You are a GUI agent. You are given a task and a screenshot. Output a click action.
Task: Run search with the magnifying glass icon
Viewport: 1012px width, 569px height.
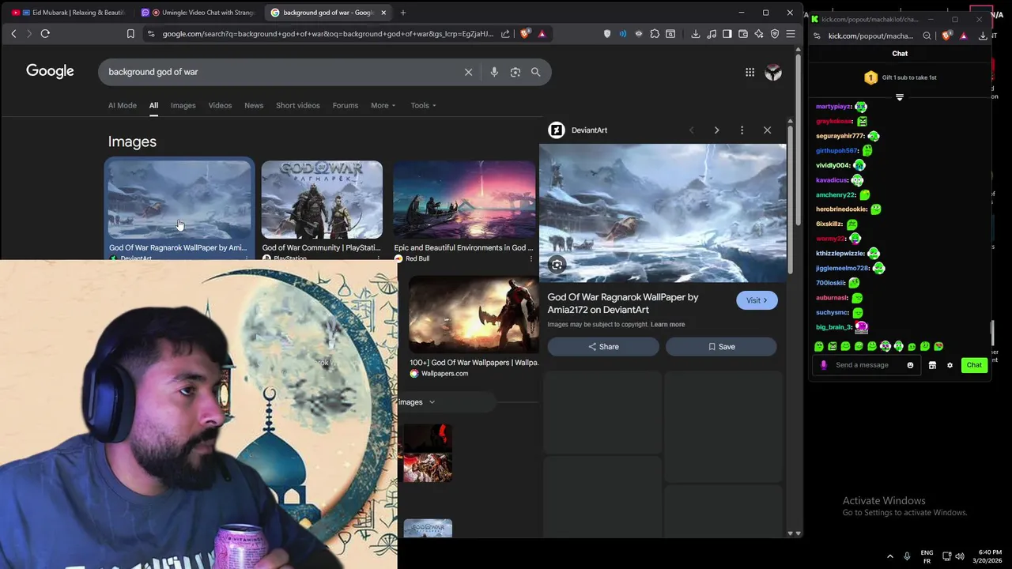[535, 72]
